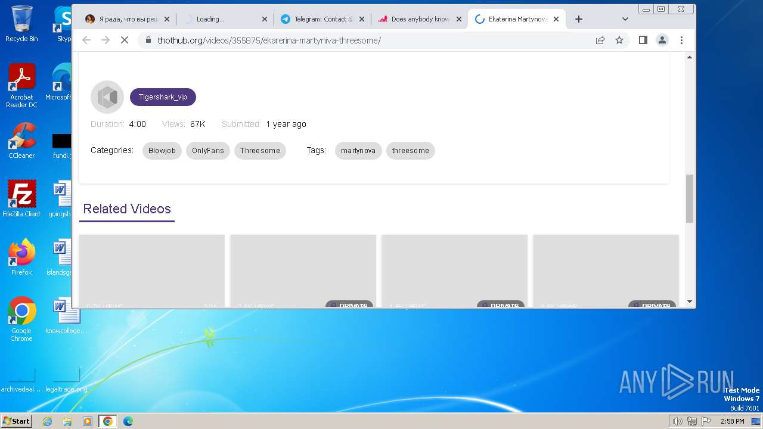Launch Google Chrome desktop shortcut
The height and width of the screenshot is (429, 763).
point(21,319)
